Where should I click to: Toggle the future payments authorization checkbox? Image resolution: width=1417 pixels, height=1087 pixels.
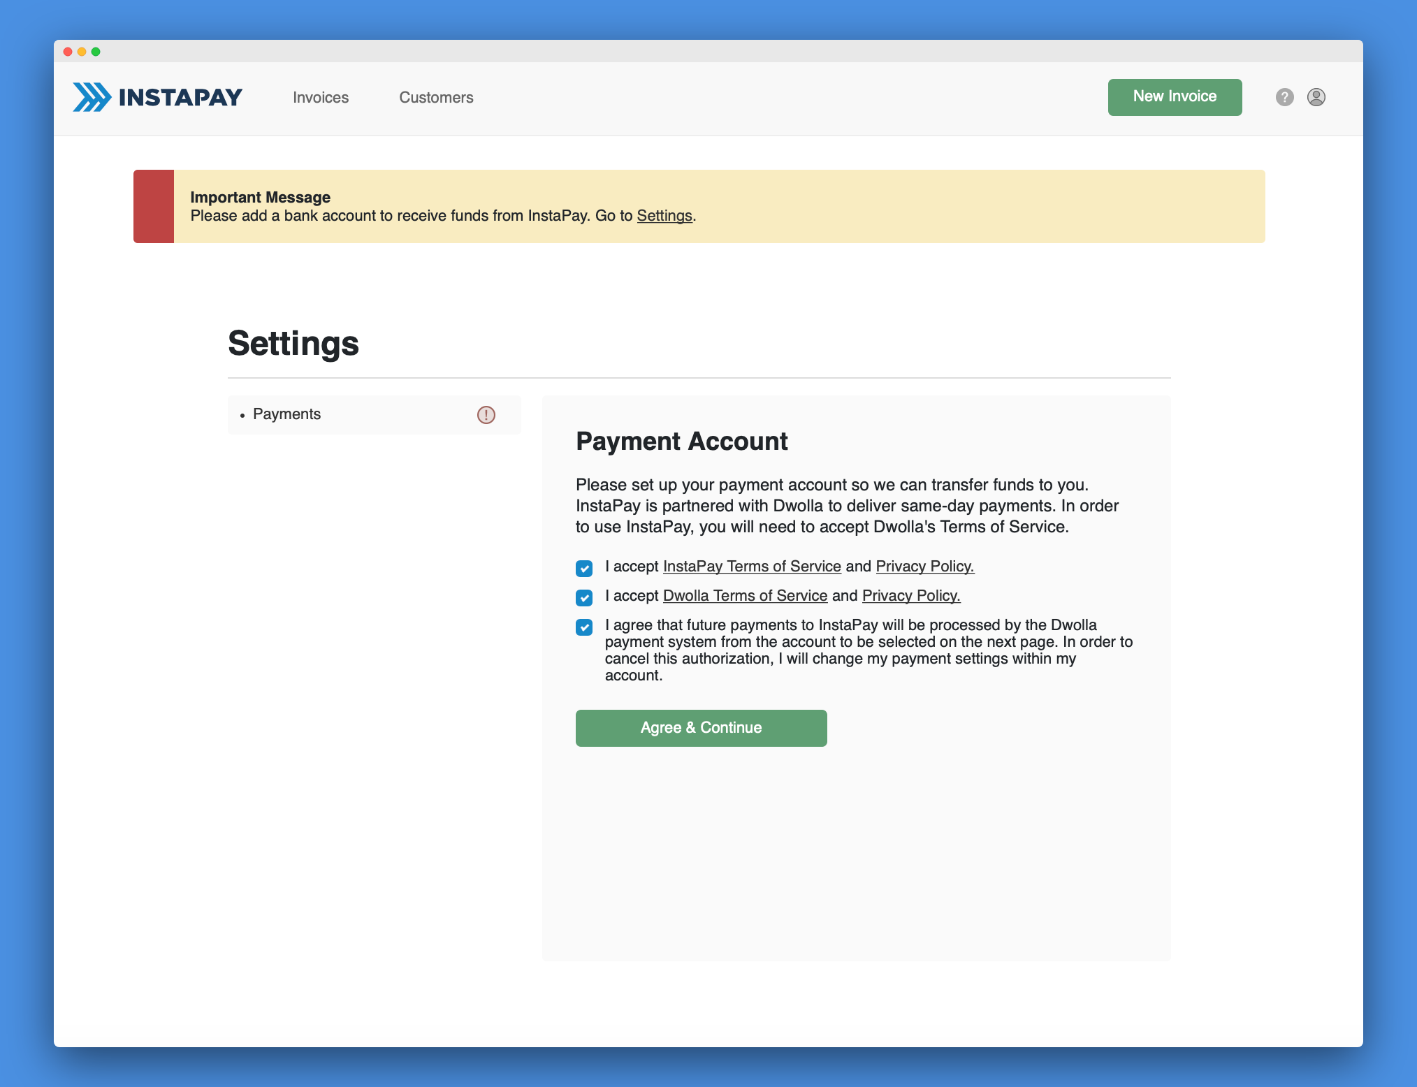(x=584, y=627)
